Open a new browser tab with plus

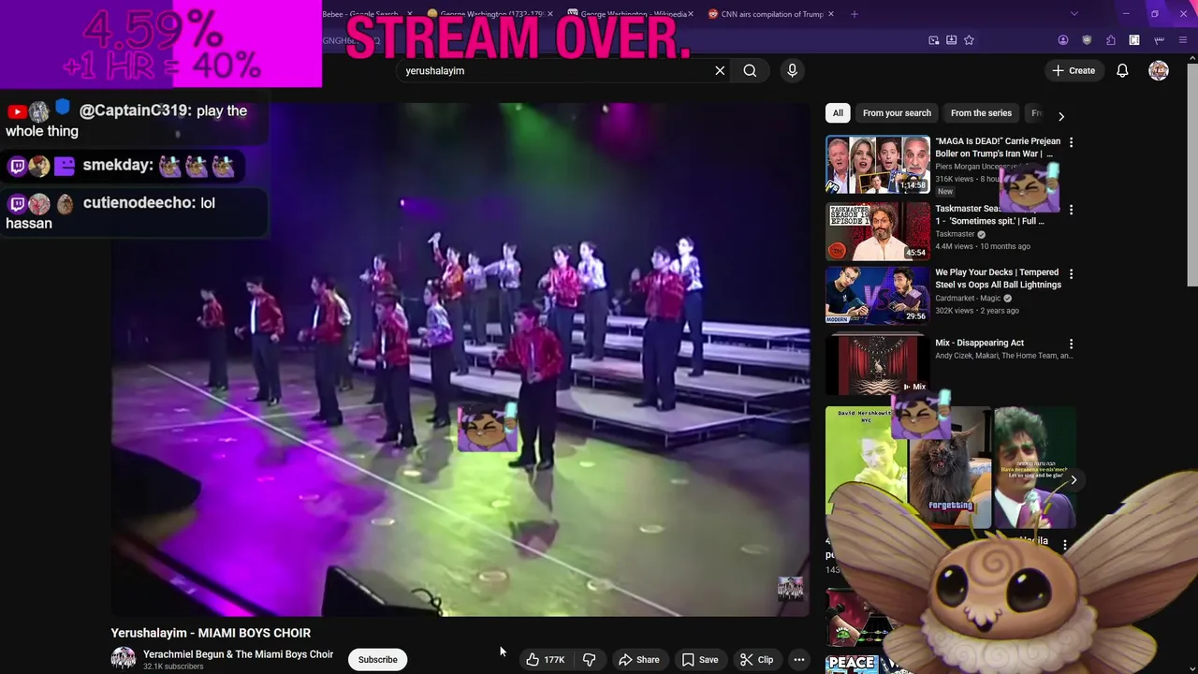click(855, 14)
